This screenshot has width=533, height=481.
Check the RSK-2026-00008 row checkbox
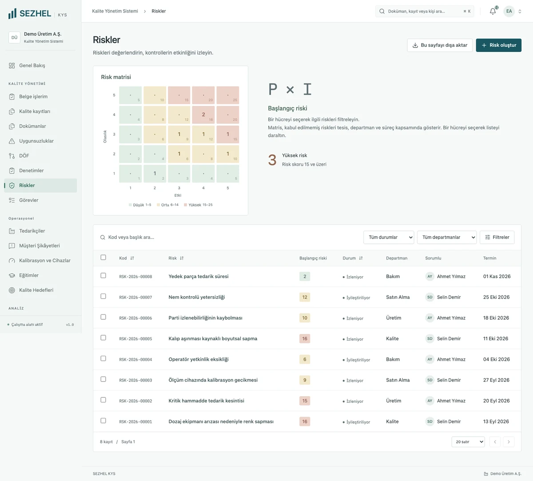[x=103, y=276]
